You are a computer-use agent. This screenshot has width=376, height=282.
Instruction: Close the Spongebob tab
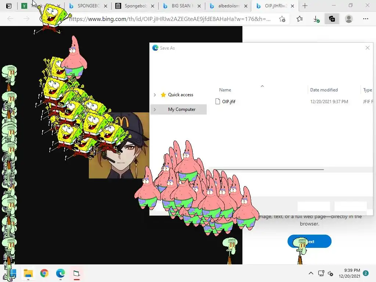coord(152,6)
